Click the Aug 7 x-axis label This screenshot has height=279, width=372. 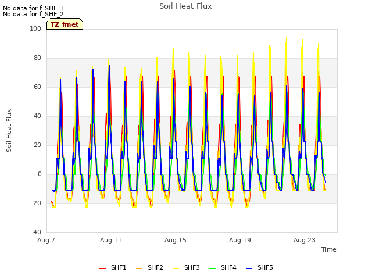click(x=46, y=240)
